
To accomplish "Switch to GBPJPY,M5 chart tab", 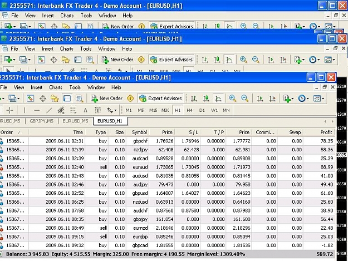I will 42,121.
